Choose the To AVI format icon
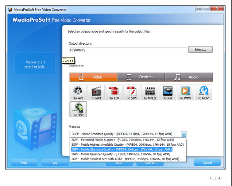 [x=78, y=92]
